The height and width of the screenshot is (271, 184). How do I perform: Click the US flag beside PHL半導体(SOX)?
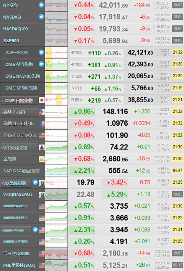point(42,266)
